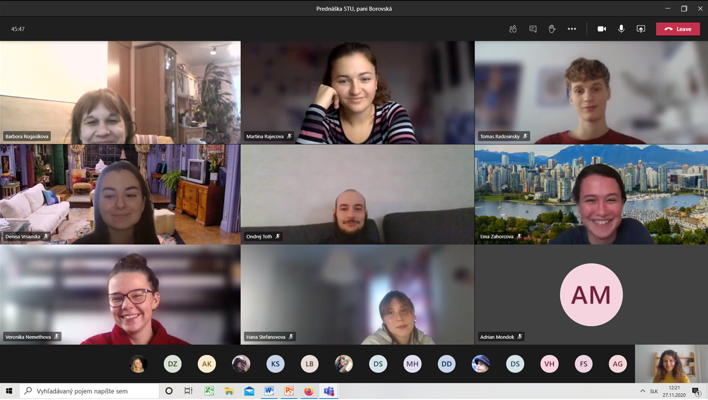Screen dimensions: 708x400
Task: Open Cortana from the taskbar circle
Action: tap(169, 391)
